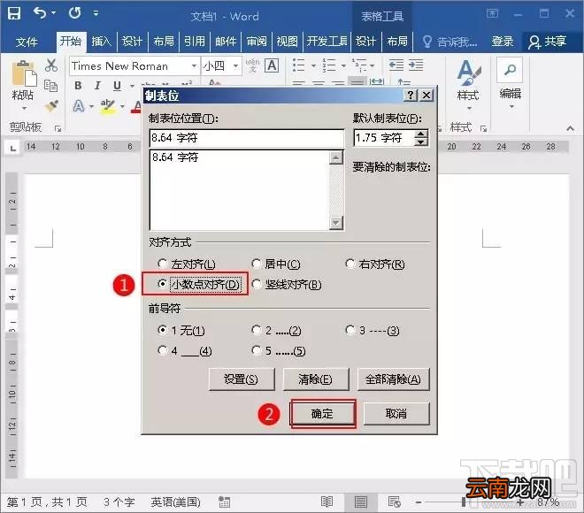The image size is (584, 513).
Task: Click the Read Mode view icon in status bar
Action: pyautogui.click(x=327, y=502)
